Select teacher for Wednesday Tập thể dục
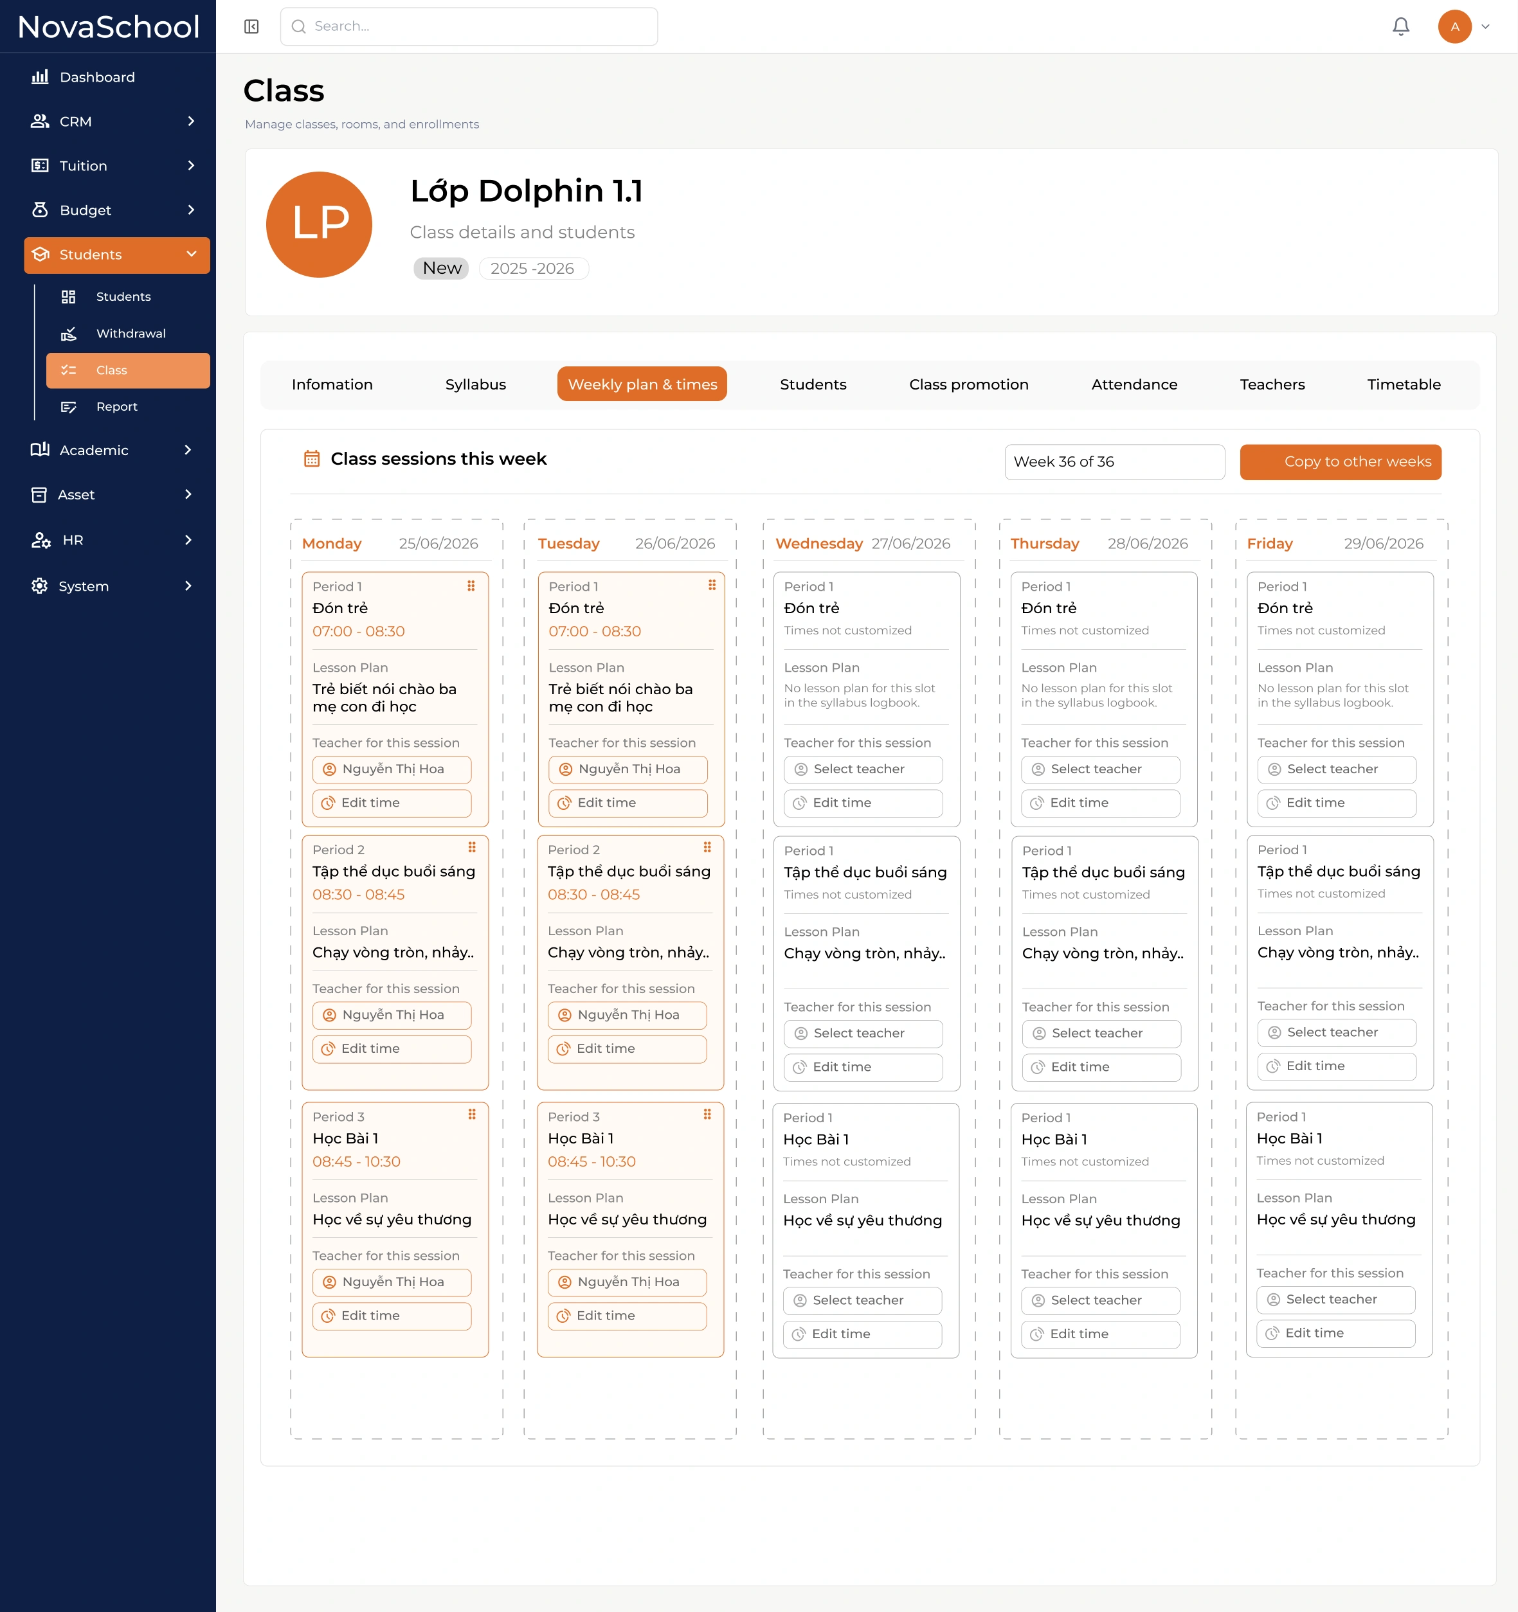This screenshot has width=1518, height=1612. (x=862, y=1034)
